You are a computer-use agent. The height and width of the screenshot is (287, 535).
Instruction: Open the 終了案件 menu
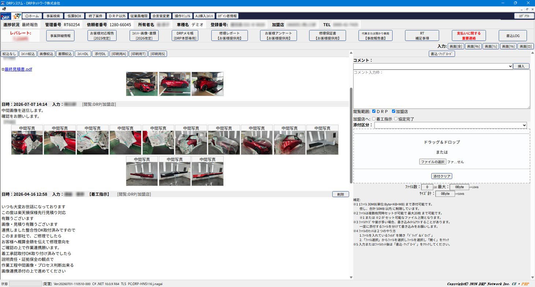(x=95, y=16)
